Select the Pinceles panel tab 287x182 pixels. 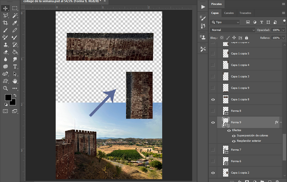216,4
